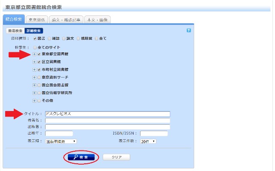
Task: Select the 簡易検索 mode
Action: click(15, 31)
